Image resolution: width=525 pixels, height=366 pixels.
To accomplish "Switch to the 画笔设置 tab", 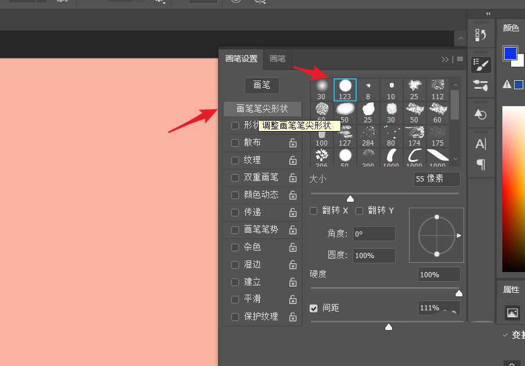I will (241, 59).
